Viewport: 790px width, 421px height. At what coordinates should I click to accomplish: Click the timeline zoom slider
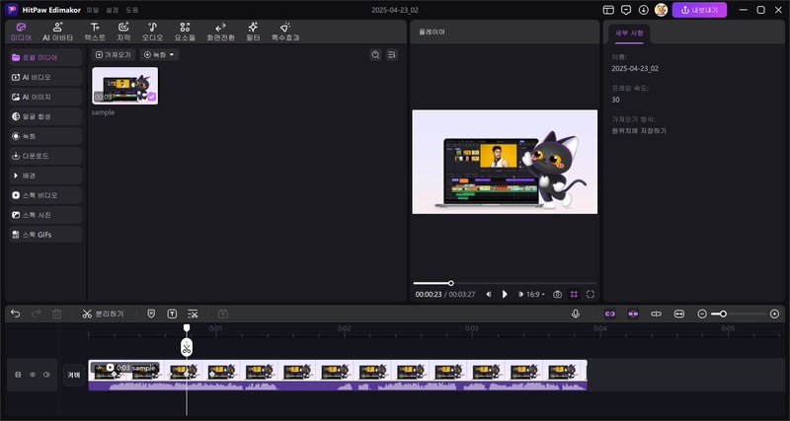pyautogui.click(x=739, y=314)
